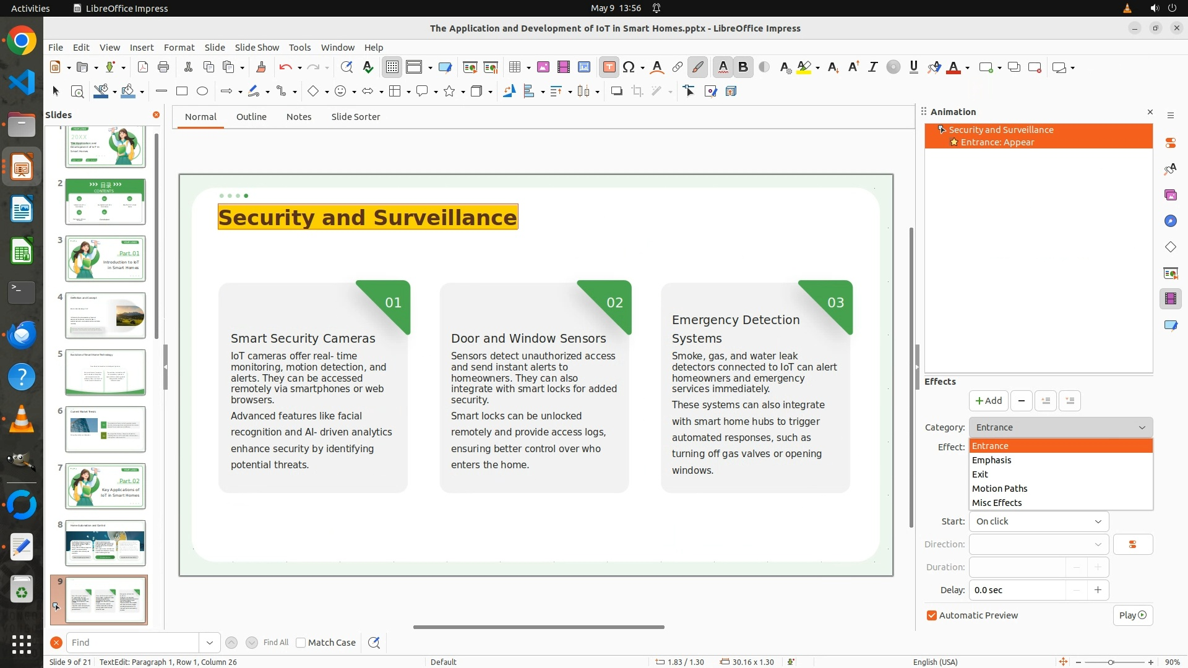This screenshot has height=668, width=1188.
Task: Click the Print icon in toolbar
Action: click(163, 67)
